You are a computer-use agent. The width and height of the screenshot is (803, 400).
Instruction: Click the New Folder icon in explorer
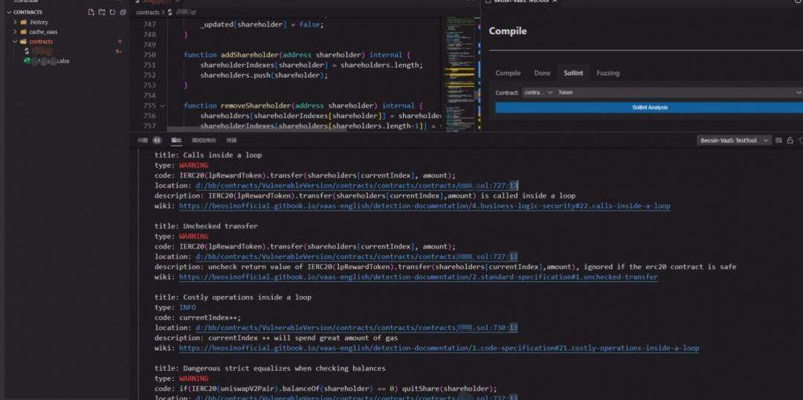click(102, 12)
